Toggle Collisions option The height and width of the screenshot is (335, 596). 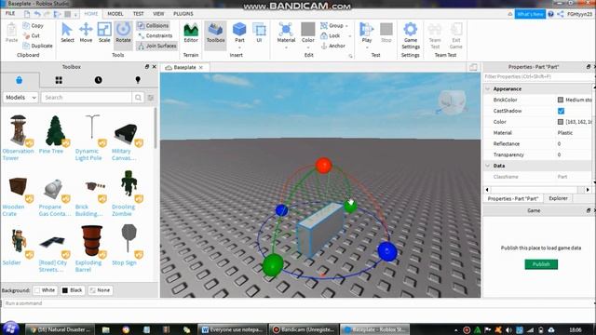153,25
